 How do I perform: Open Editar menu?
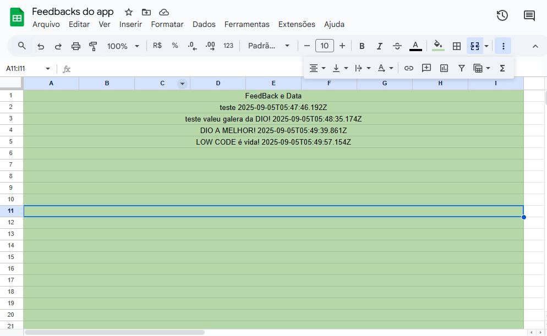tap(79, 24)
